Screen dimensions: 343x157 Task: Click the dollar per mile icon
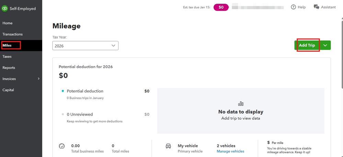coord(268,142)
